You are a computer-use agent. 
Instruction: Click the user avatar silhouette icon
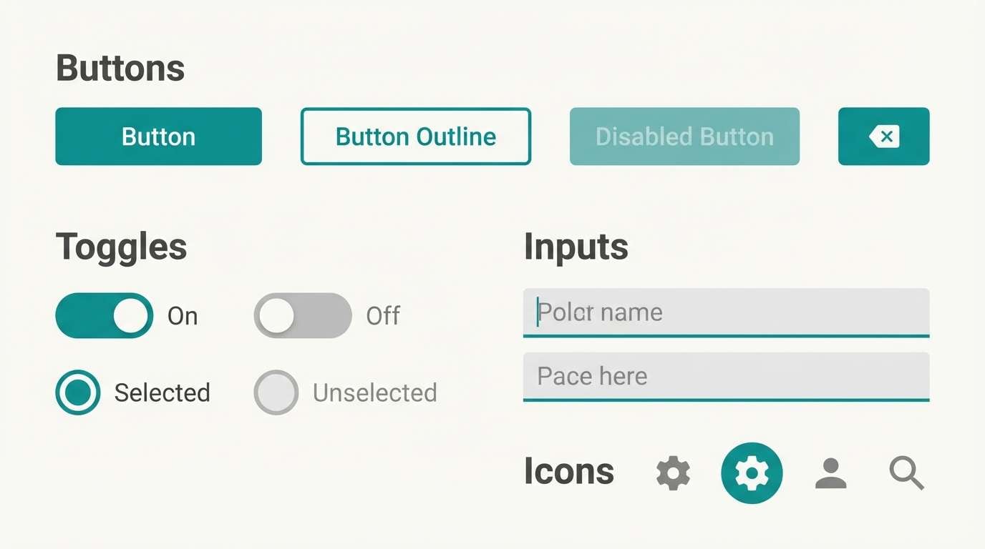click(x=831, y=473)
